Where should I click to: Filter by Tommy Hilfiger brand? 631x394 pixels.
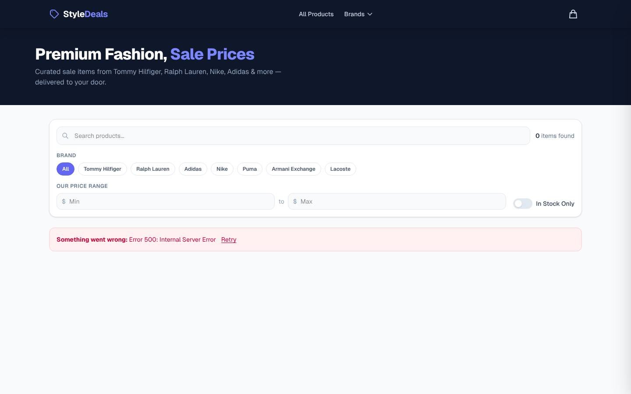point(103,169)
